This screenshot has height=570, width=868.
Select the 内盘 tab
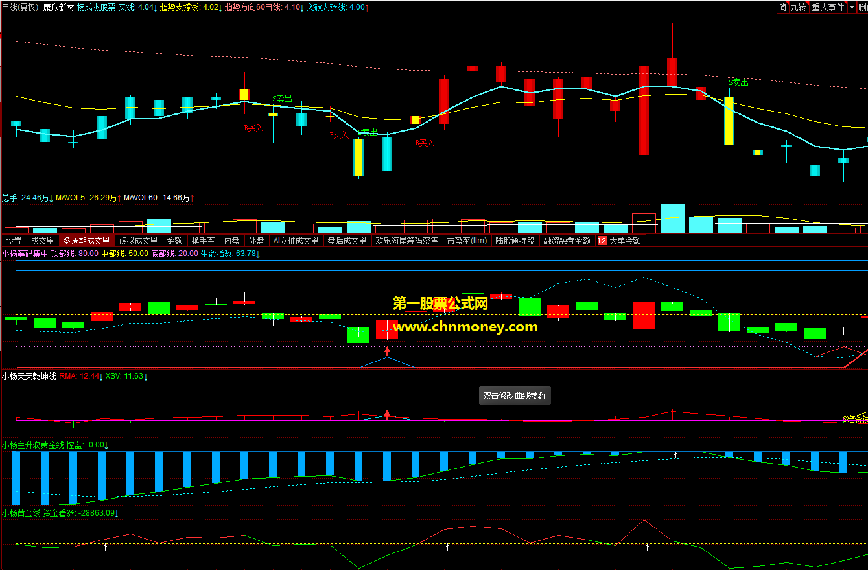[x=231, y=241]
